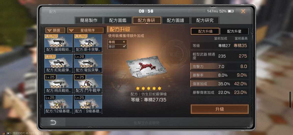This screenshot has width=293, height=135.
Task: Select the 斯卡突擊 recipe icon
Action: (x=88, y=43)
